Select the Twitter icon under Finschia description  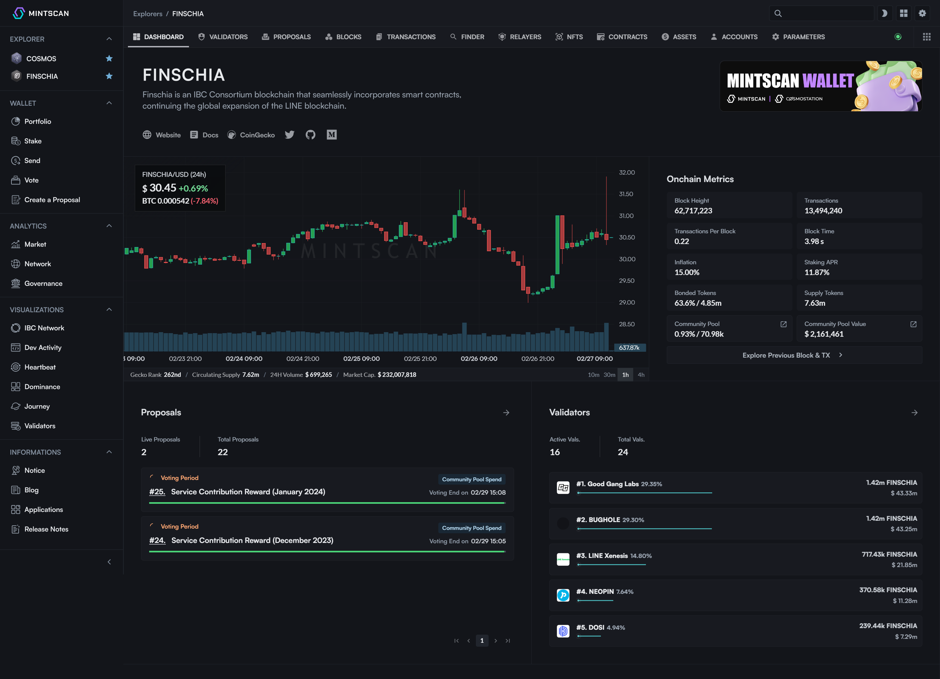pyautogui.click(x=289, y=135)
